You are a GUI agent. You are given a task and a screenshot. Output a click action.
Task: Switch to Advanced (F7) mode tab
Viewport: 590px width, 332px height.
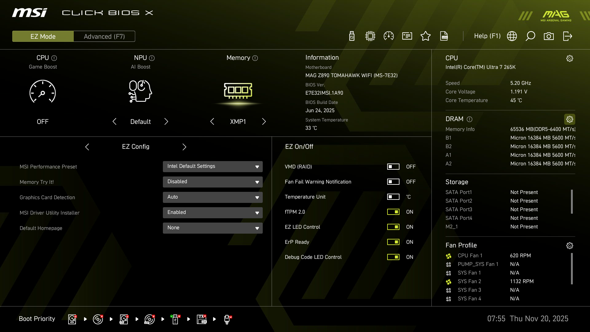[x=104, y=36]
